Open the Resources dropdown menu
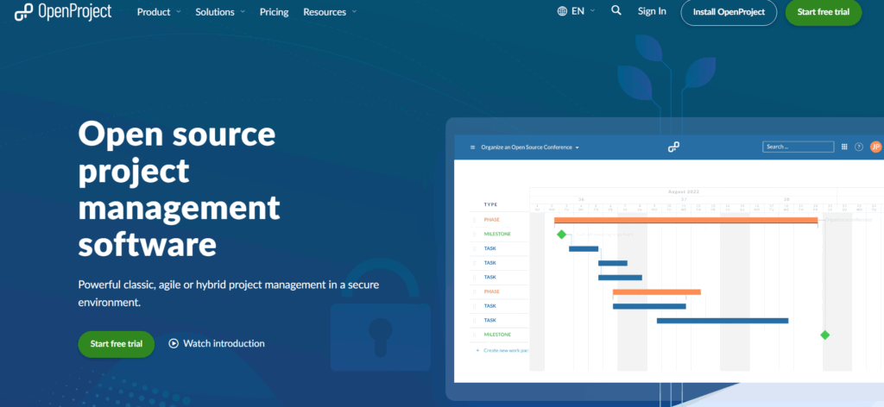This screenshot has height=407, width=884. (x=329, y=12)
